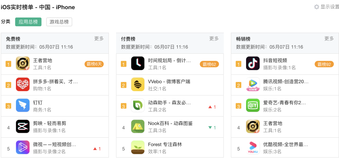The width and height of the screenshot is (339, 160).
Task: Open the 拼多多 red heart app icon
Action: point(23,84)
